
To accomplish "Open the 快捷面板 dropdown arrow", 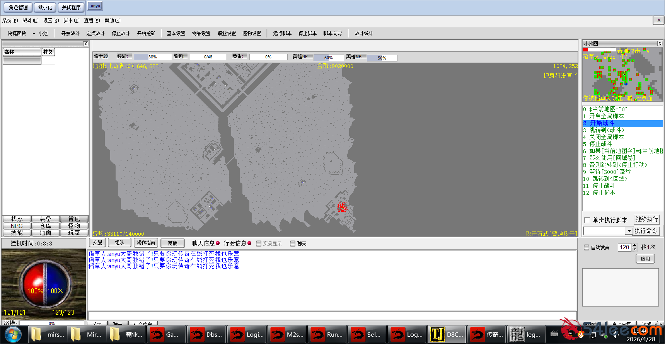I will (34, 34).
